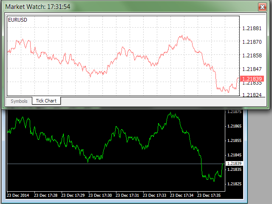Click the 1.21870 tick chart price label
Image resolution: width=272 pixels, height=204 pixels.
(252, 42)
